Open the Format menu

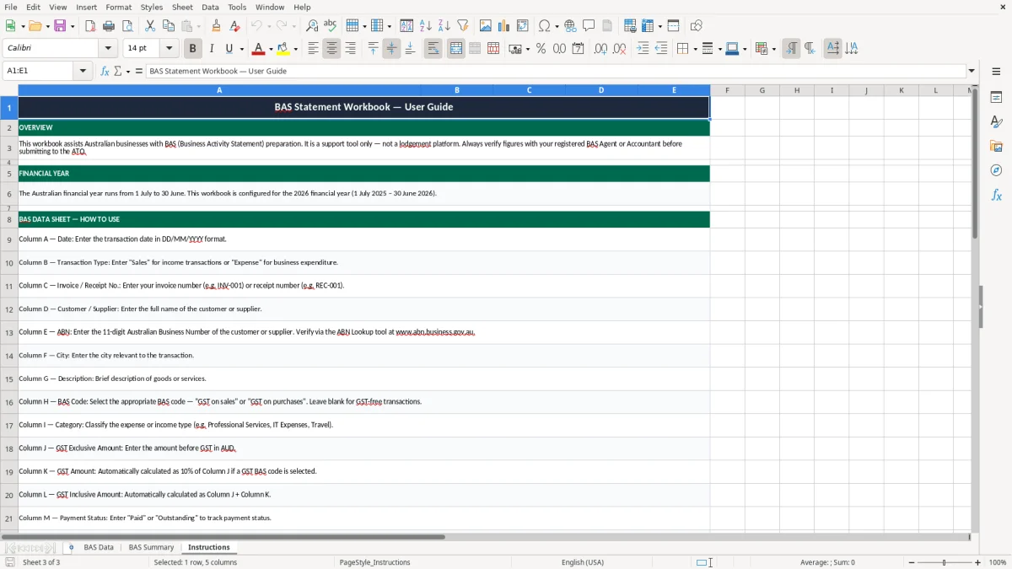(119, 7)
